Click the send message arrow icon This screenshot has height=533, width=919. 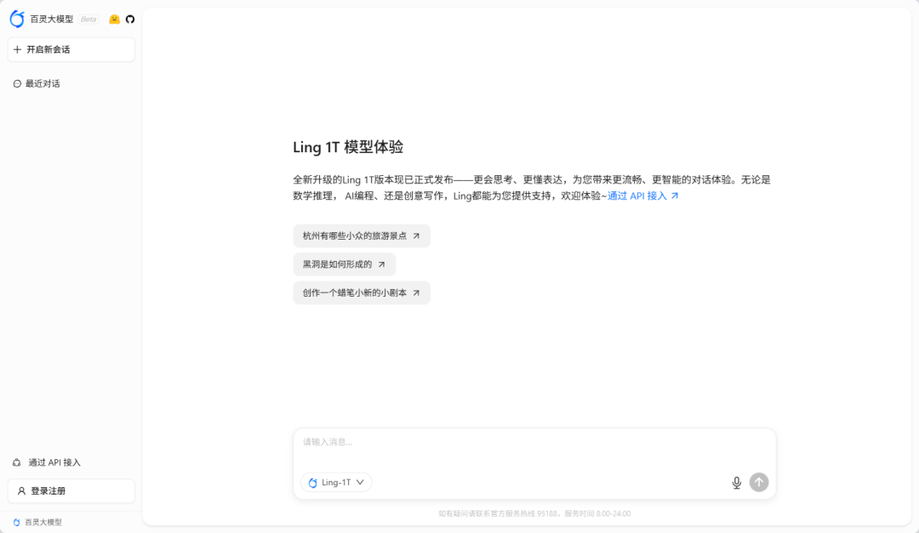[758, 482]
